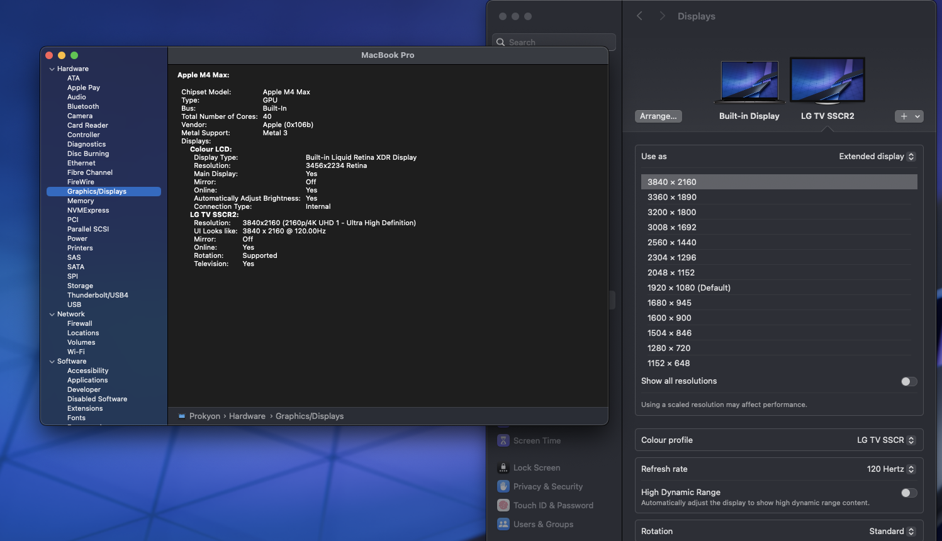Select USB in the Hardware list
The image size is (942, 541).
(74, 304)
